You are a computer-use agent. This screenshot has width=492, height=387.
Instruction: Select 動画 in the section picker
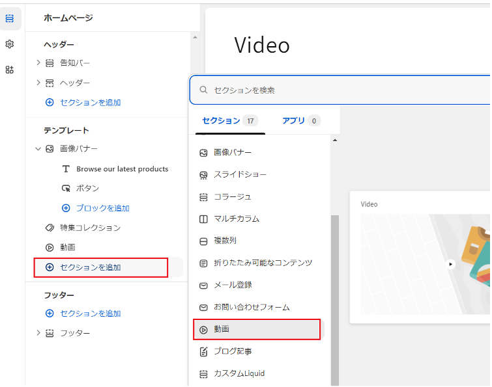[257, 329]
